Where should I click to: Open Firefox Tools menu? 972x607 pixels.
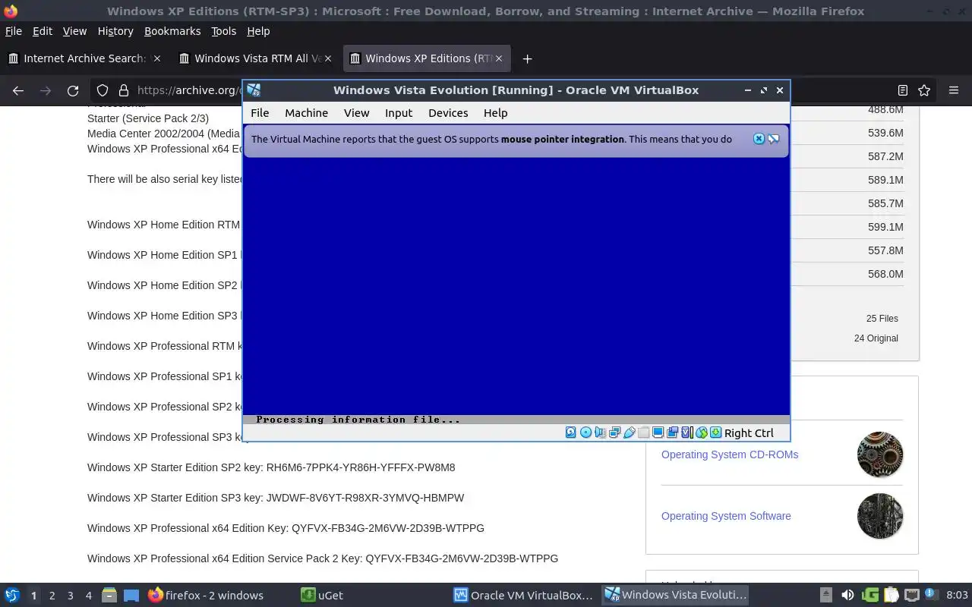pyautogui.click(x=223, y=31)
